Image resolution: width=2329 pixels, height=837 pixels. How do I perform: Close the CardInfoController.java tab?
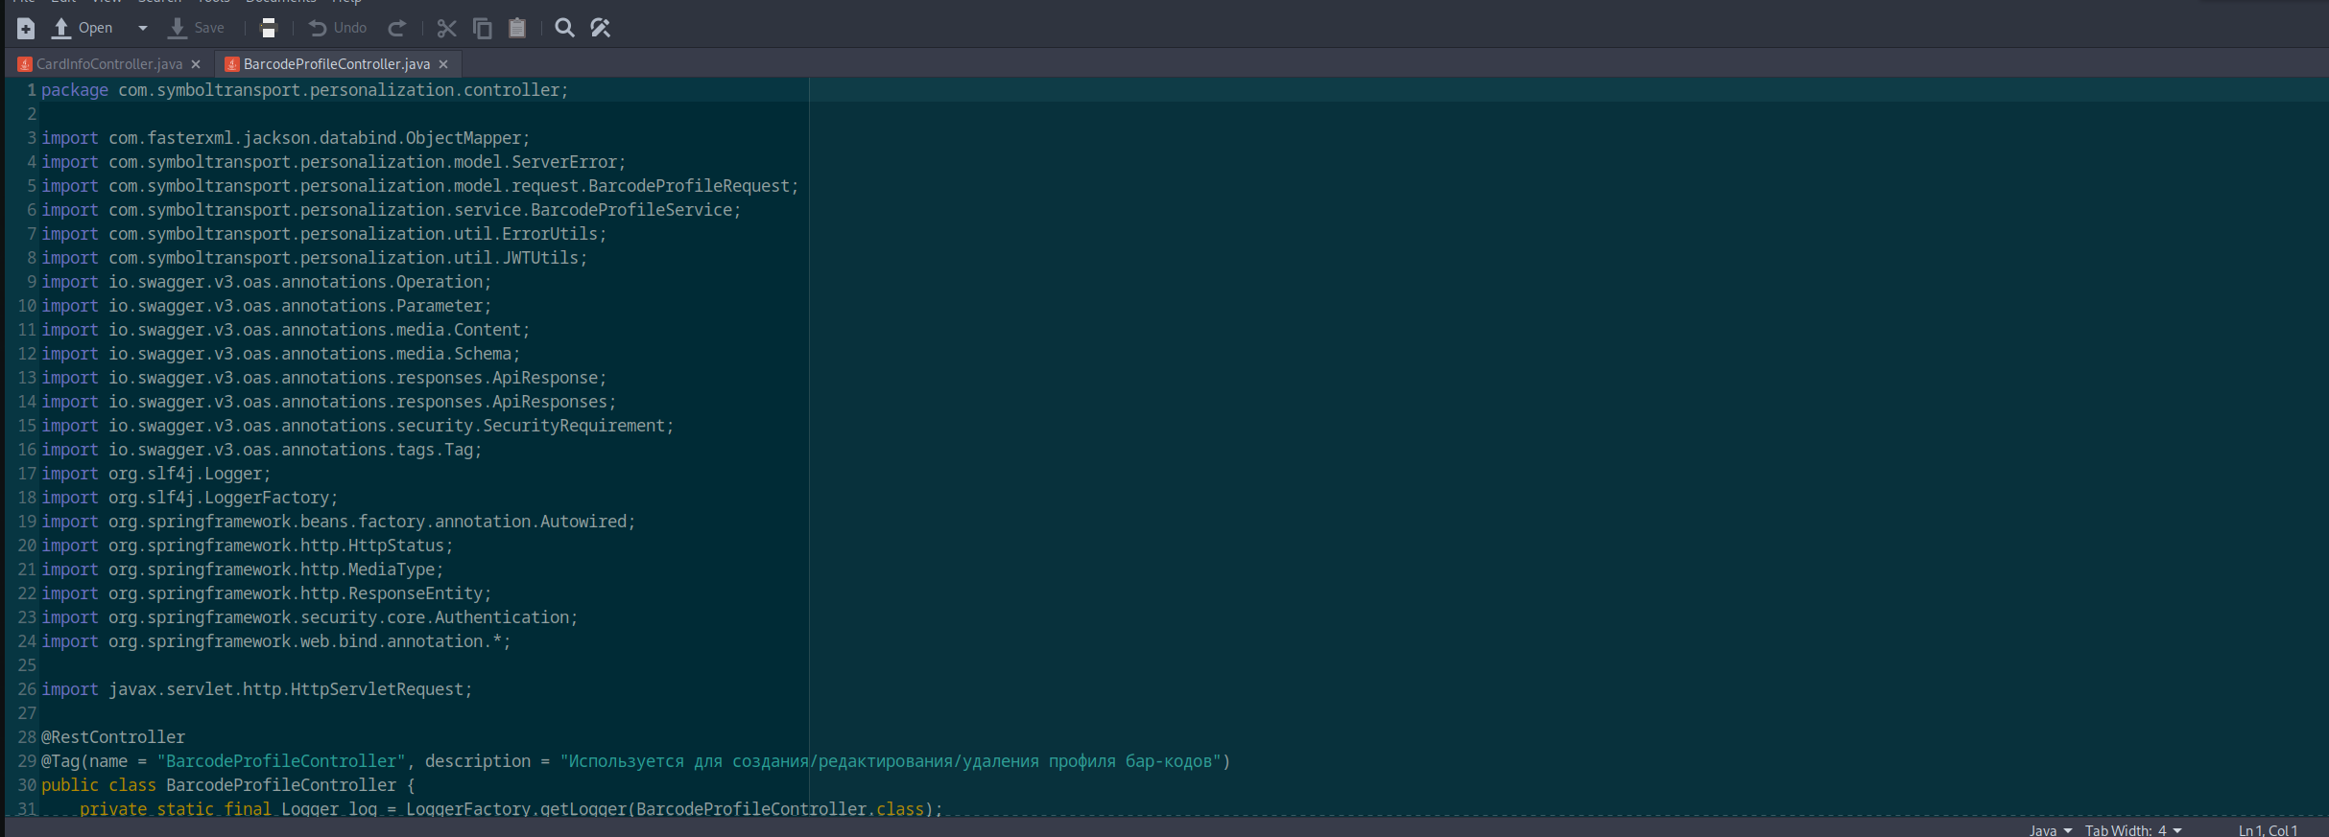pos(196,64)
